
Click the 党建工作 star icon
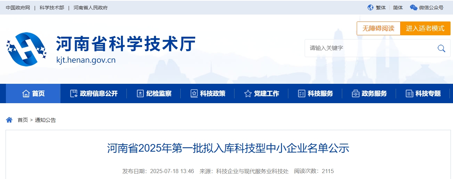[248, 93]
